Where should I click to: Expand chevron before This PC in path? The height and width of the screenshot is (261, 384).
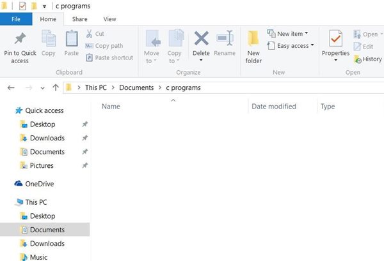click(x=79, y=87)
